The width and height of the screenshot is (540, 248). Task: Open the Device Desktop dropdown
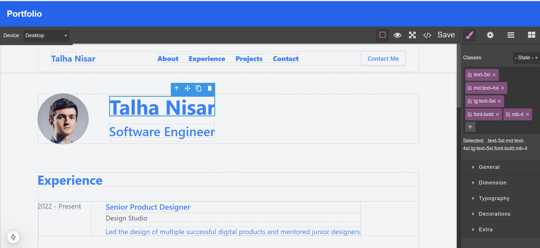pos(46,35)
